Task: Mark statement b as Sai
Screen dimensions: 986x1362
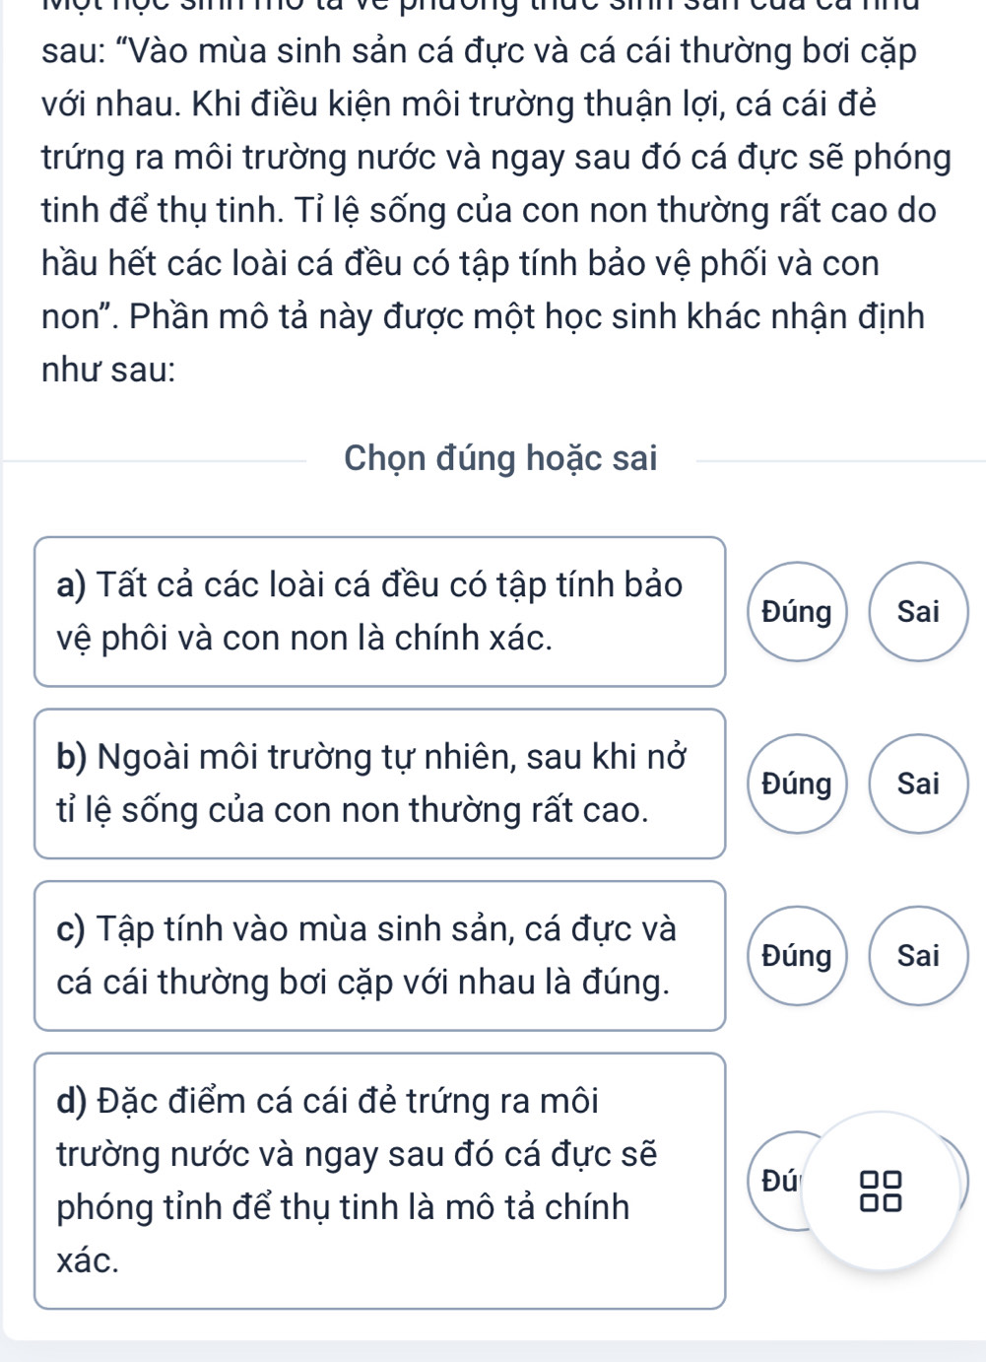Action: (x=919, y=783)
